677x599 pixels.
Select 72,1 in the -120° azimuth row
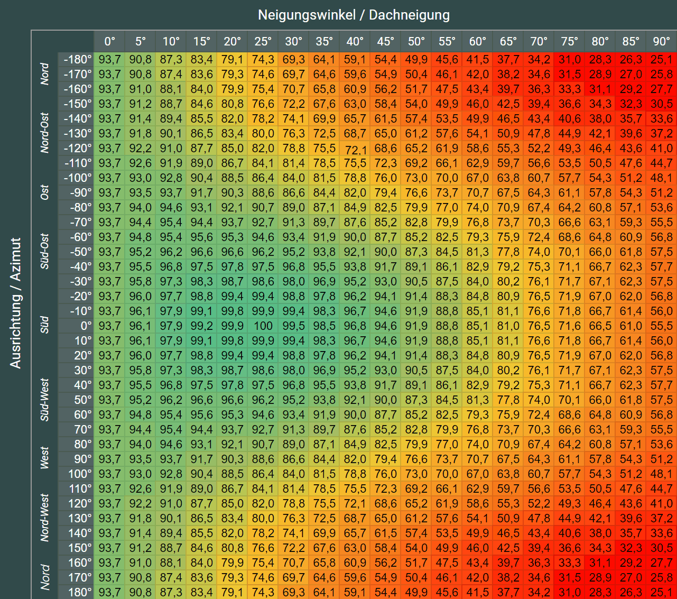(x=355, y=150)
